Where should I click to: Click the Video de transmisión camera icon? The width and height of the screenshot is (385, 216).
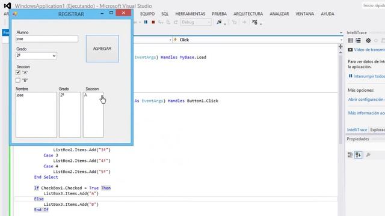(x=350, y=50)
